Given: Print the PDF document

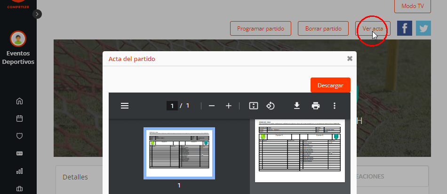Looking at the screenshot, I should click(x=316, y=106).
